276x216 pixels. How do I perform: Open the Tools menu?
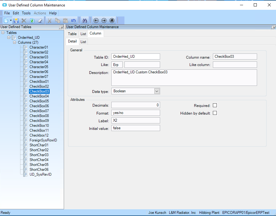(26, 13)
